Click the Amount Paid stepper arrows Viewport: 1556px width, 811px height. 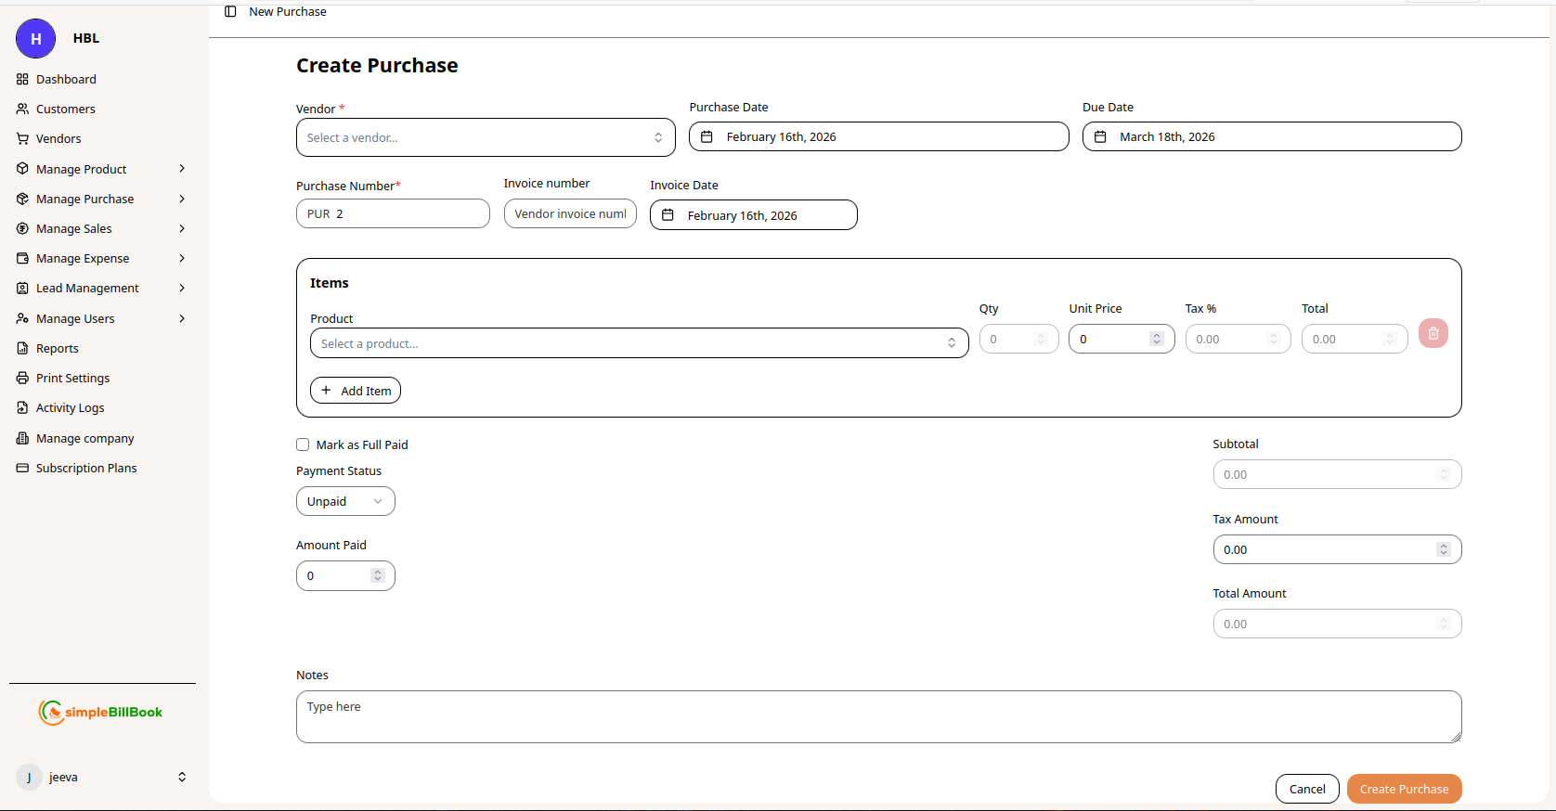tap(377, 575)
